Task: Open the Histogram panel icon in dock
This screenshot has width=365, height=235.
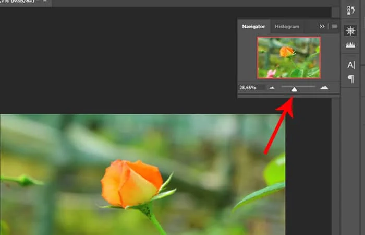Action: tap(350, 44)
